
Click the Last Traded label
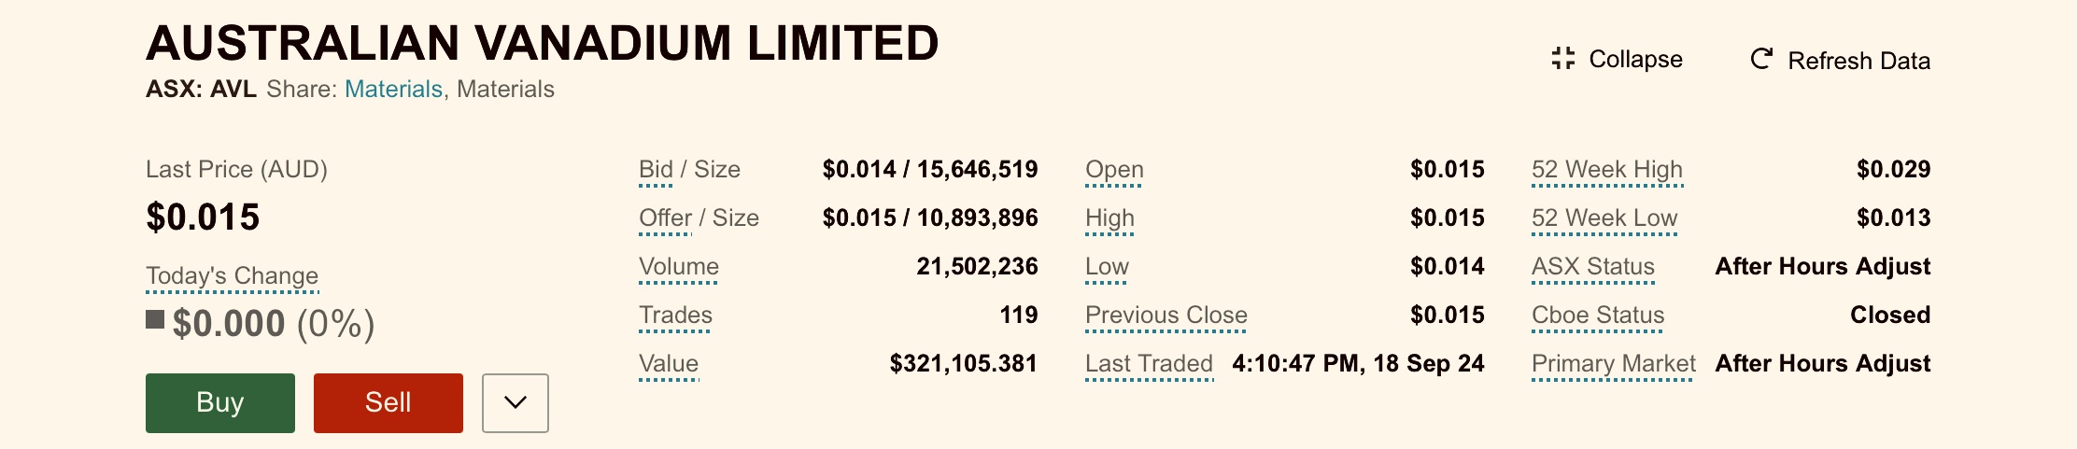click(1149, 363)
